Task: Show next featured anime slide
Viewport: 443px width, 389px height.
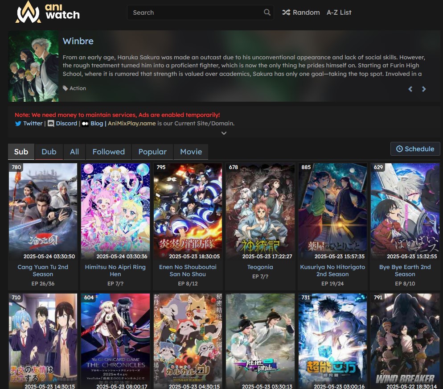Action: (424, 89)
